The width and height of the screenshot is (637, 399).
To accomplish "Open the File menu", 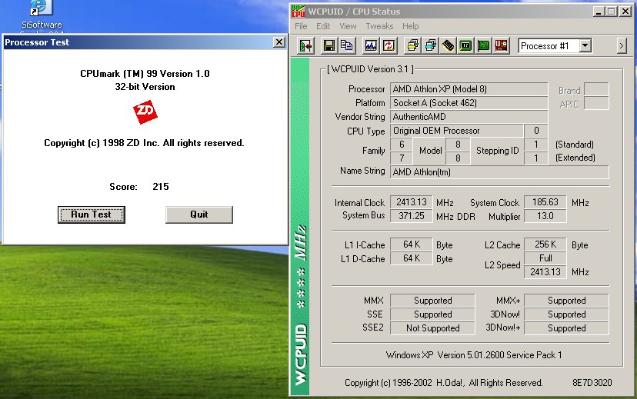I will (x=301, y=26).
